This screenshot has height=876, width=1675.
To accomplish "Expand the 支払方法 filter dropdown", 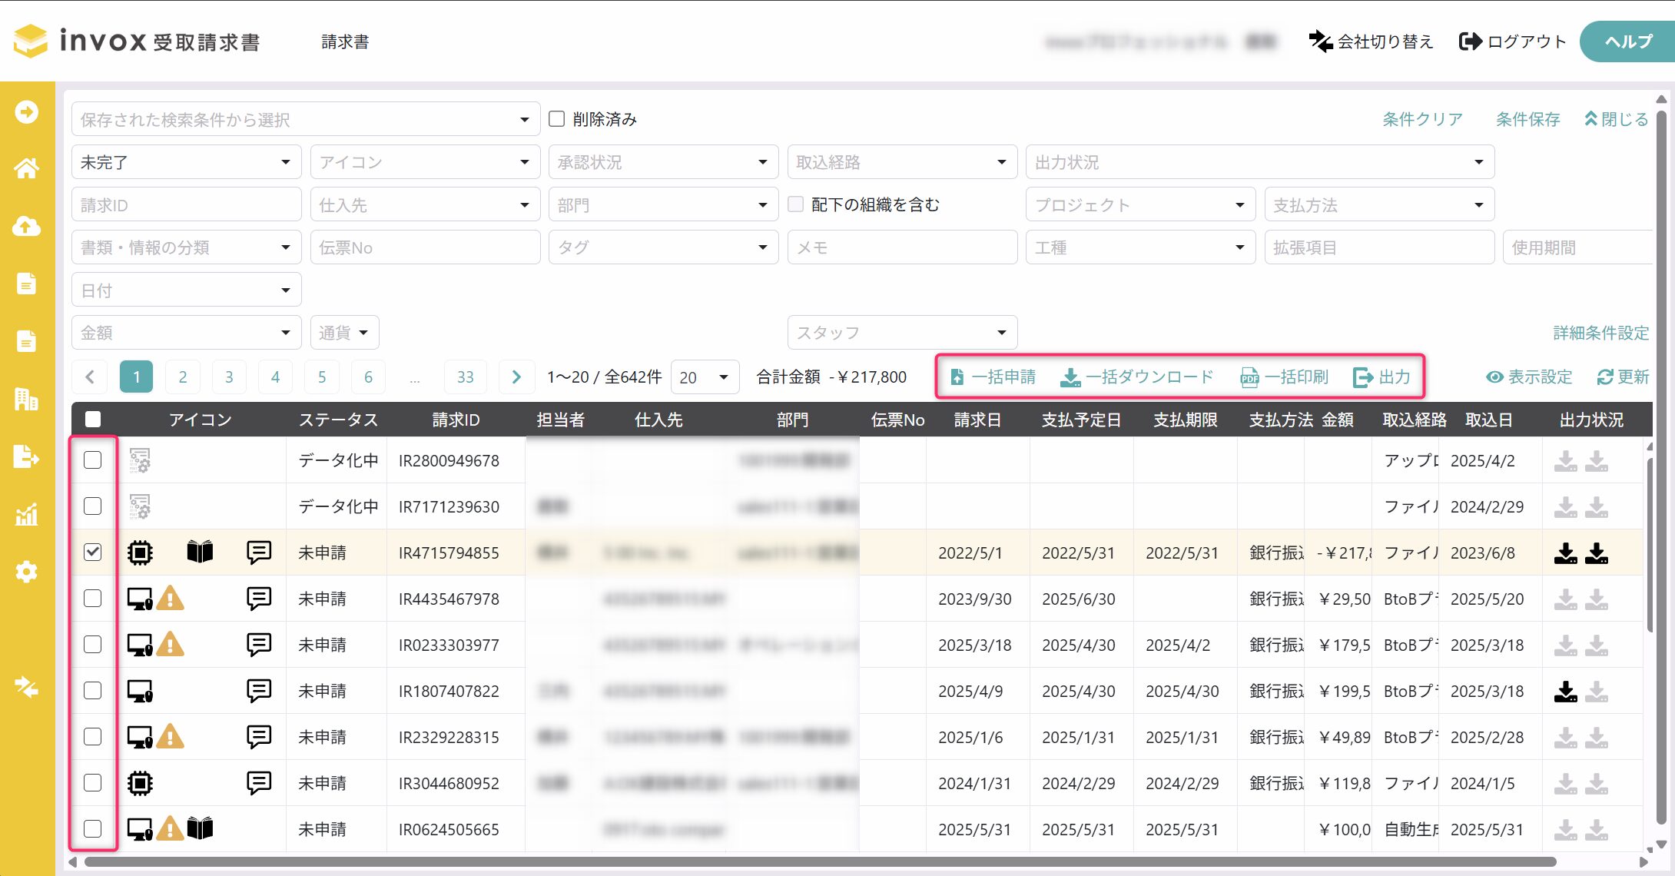I will [x=1379, y=205].
